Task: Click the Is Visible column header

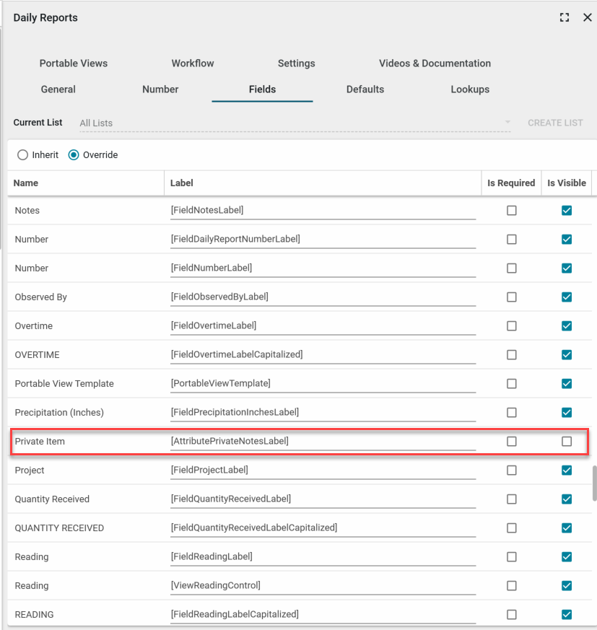Action: [x=567, y=183]
